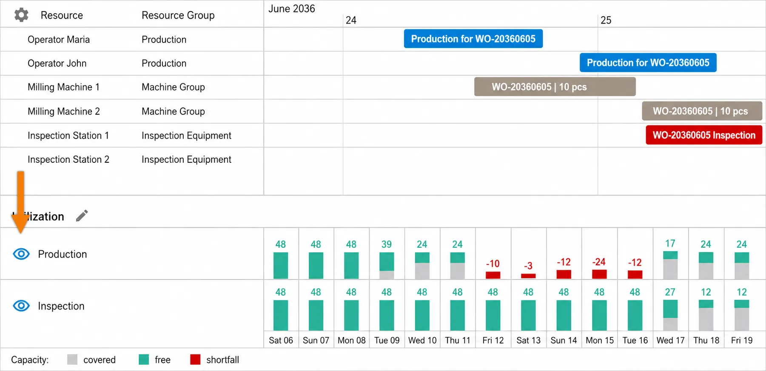Viewport: 766px width, 371px height.
Task: Click Production shortfall bar showing -24
Action: coord(599,274)
